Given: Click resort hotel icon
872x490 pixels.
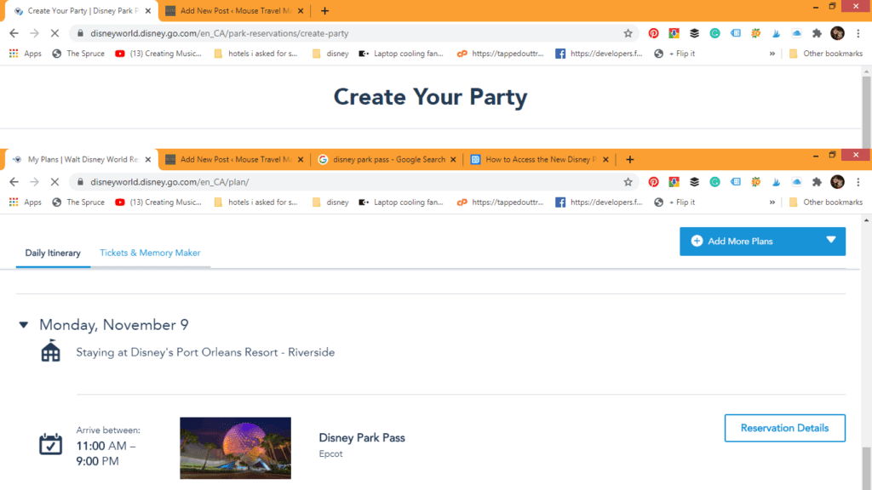Looking at the screenshot, I should click(x=50, y=351).
